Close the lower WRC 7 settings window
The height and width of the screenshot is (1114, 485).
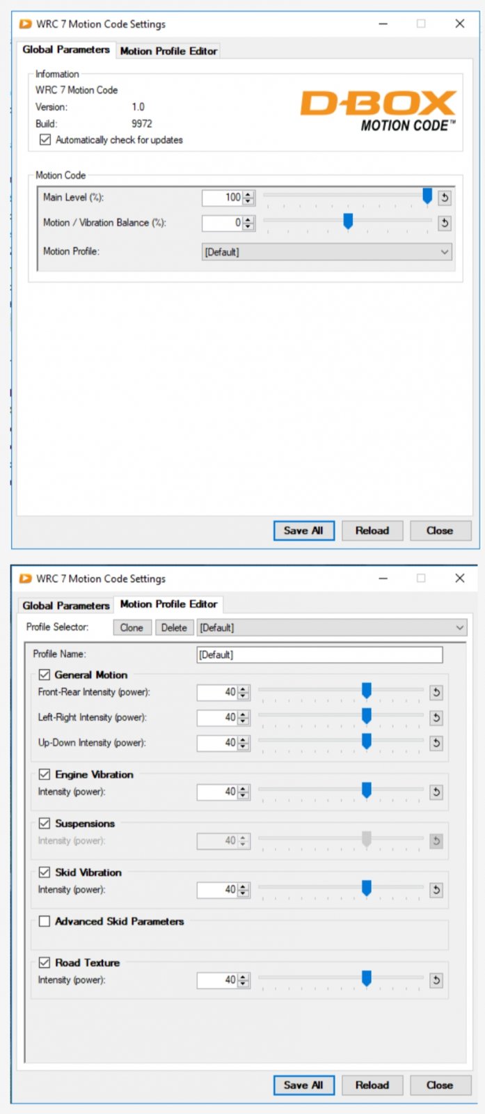[x=459, y=579]
